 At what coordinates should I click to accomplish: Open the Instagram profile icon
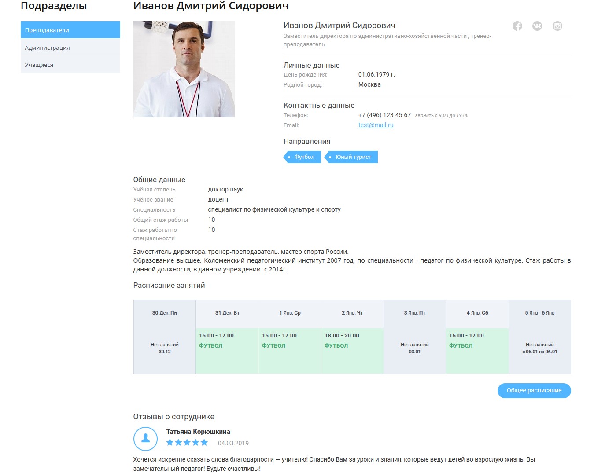coord(557,26)
